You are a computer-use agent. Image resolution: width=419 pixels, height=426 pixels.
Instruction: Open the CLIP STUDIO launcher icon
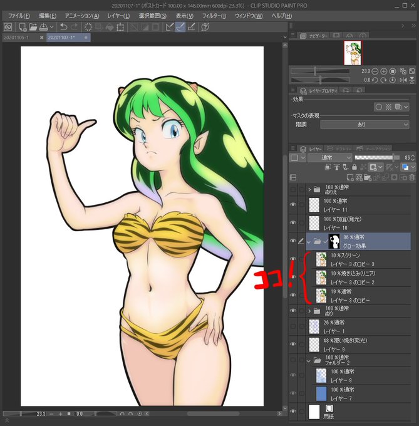8,27
